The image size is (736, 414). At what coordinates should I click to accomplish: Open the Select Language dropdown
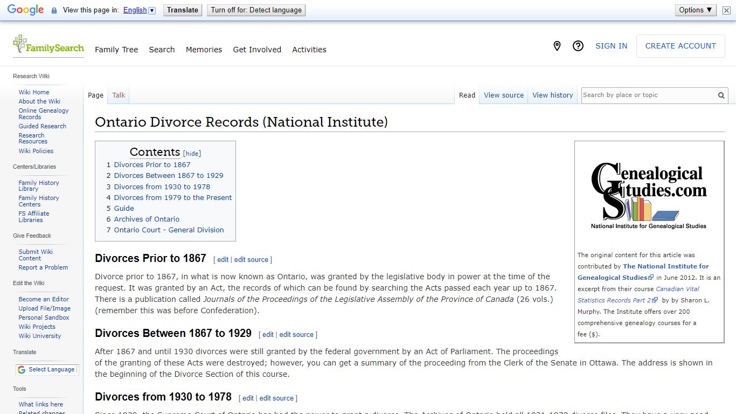pos(47,370)
